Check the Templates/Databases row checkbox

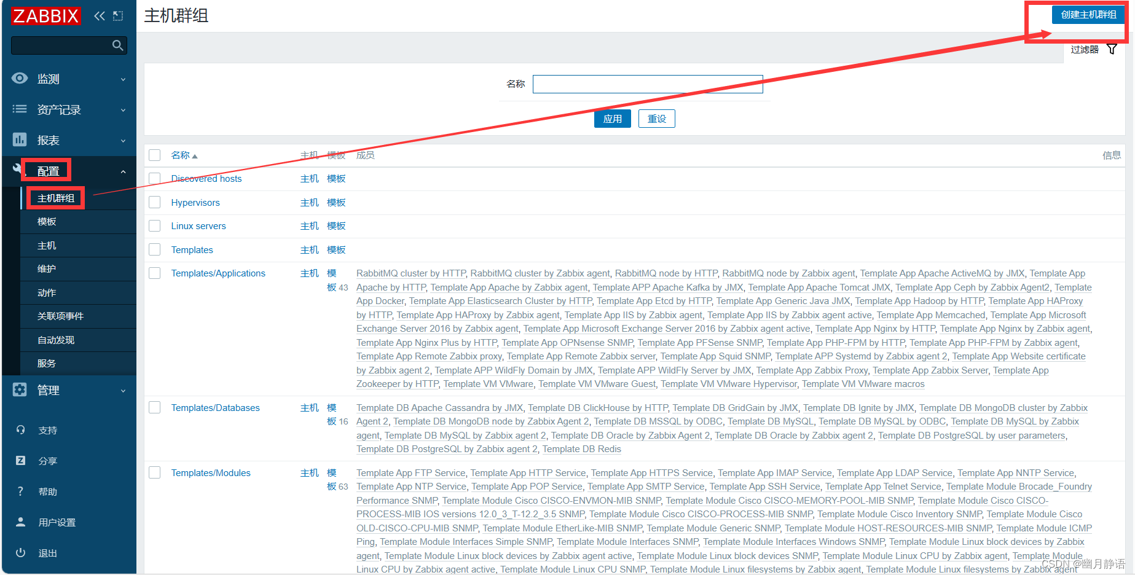pos(155,407)
